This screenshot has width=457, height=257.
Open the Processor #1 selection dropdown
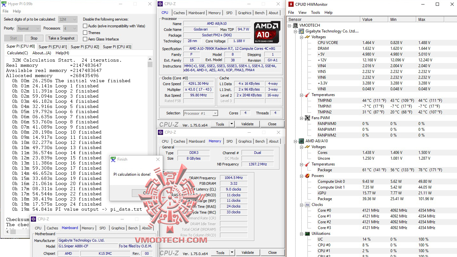[x=201, y=113]
